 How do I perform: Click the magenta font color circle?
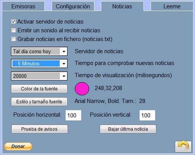(82, 89)
